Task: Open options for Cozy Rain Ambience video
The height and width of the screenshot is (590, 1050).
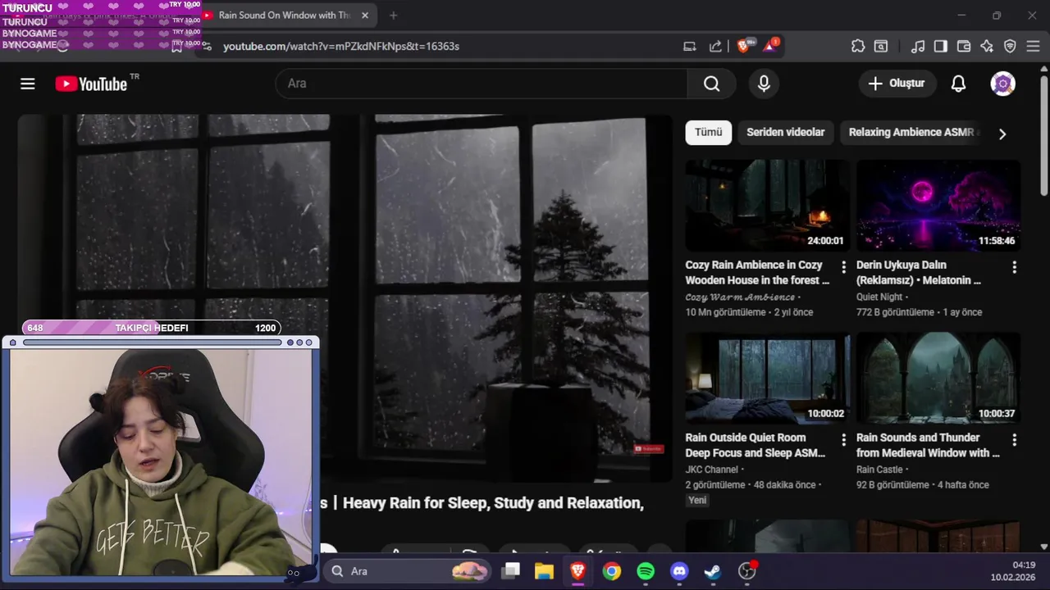Action: (843, 267)
